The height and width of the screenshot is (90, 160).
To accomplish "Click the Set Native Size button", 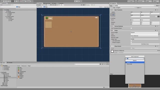I will click(x=145, y=44).
